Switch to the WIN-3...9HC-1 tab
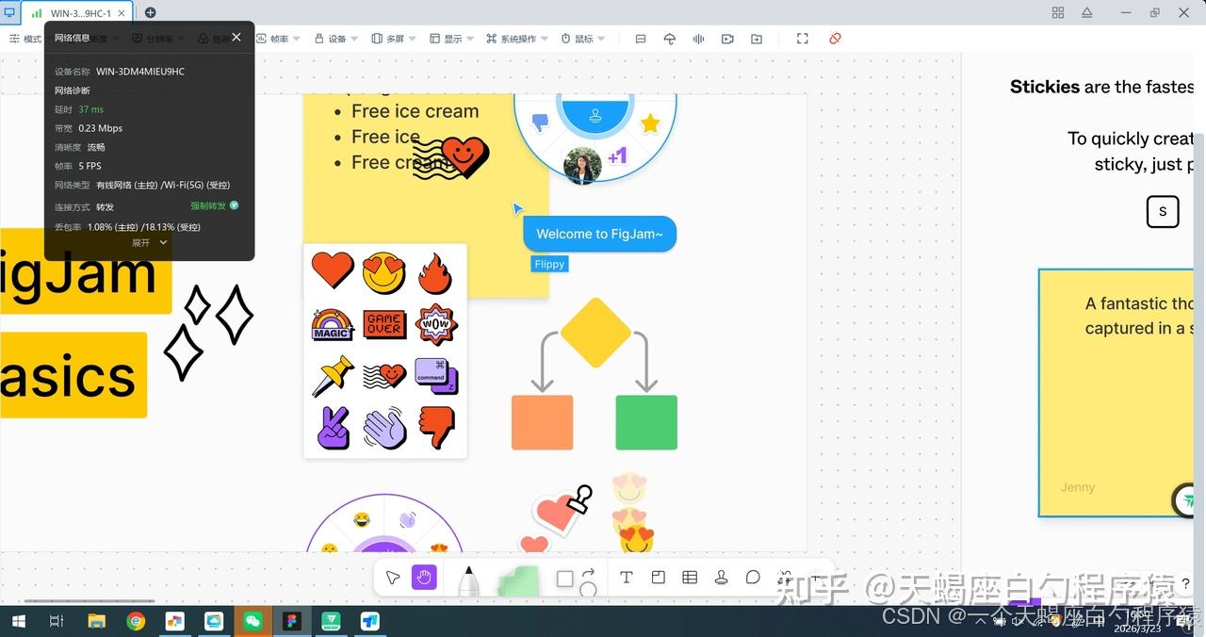1206x637 pixels. point(75,13)
